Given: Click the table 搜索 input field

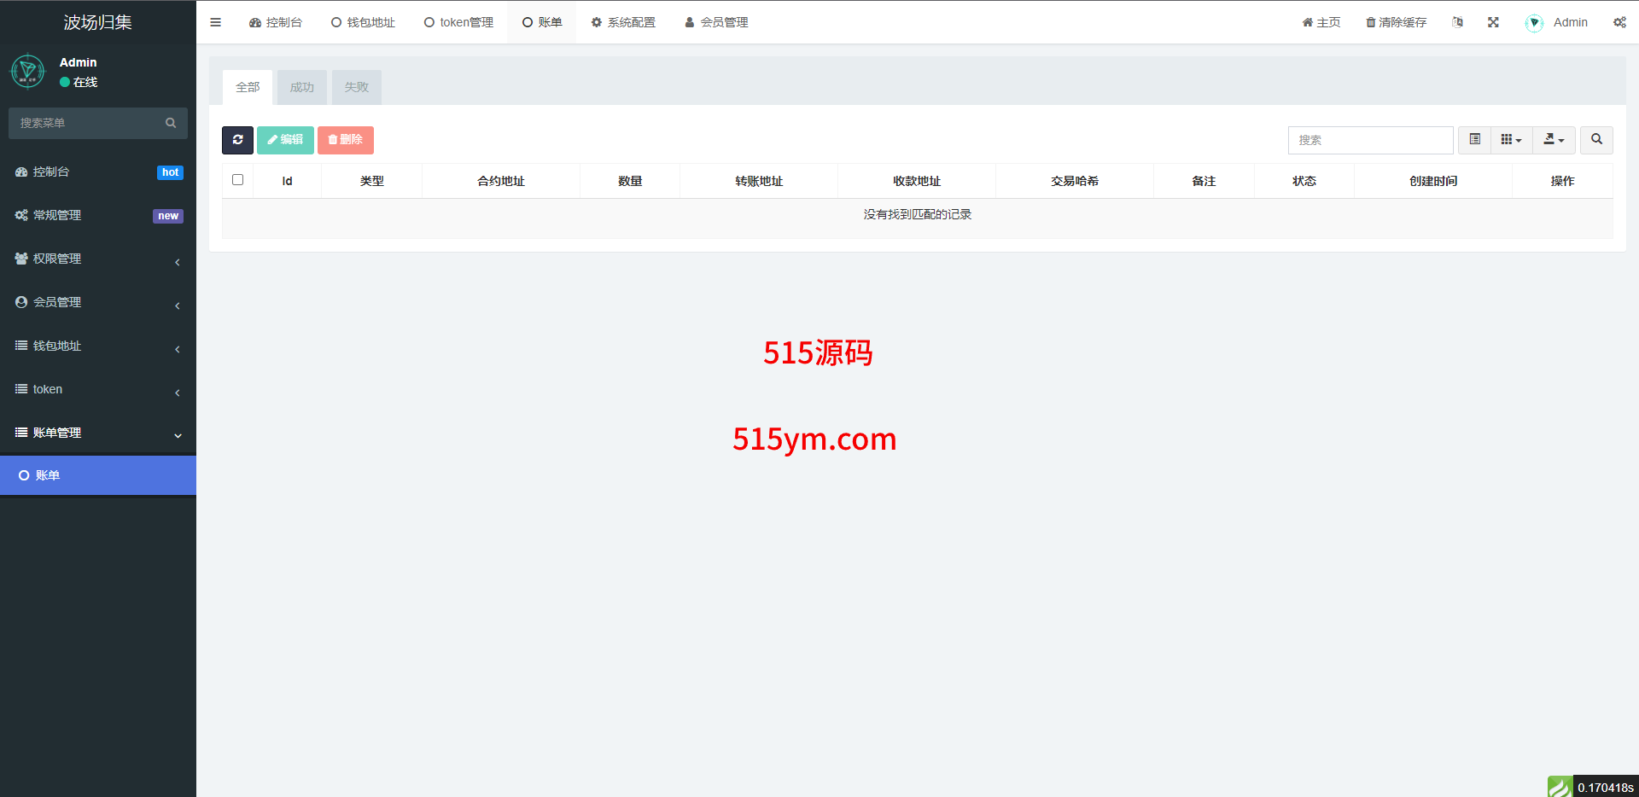Looking at the screenshot, I should coord(1369,140).
